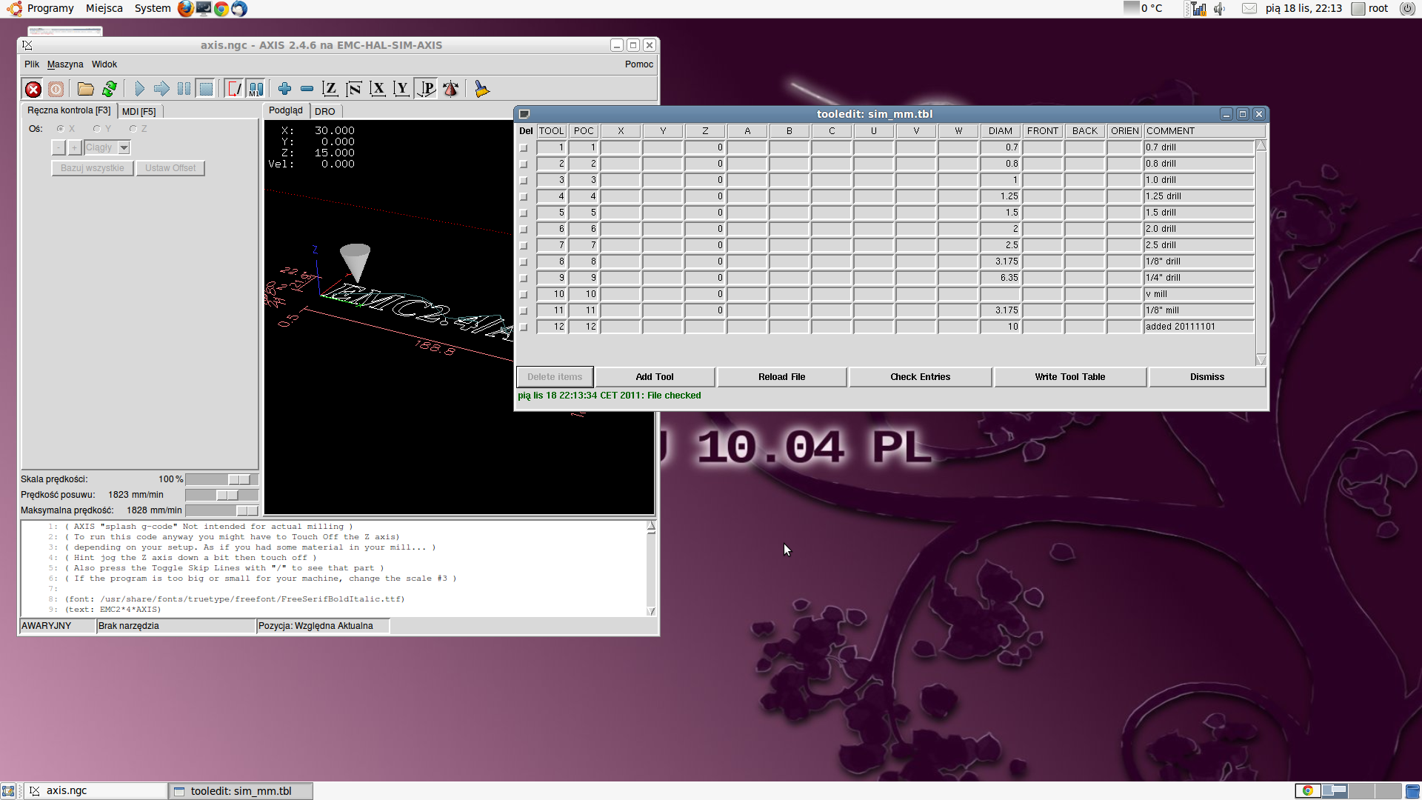
Task: Reload the current file with green arrows icon
Action: click(x=110, y=89)
